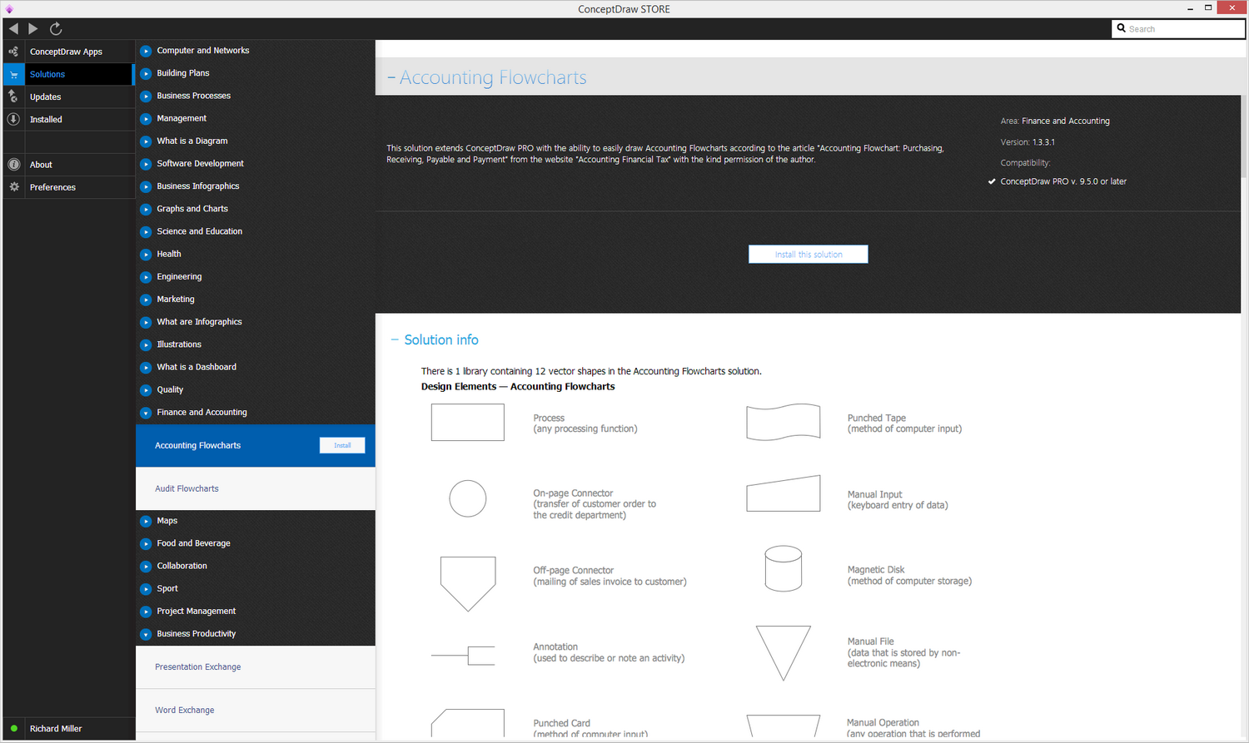Click the Installed download icon

(13, 119)
